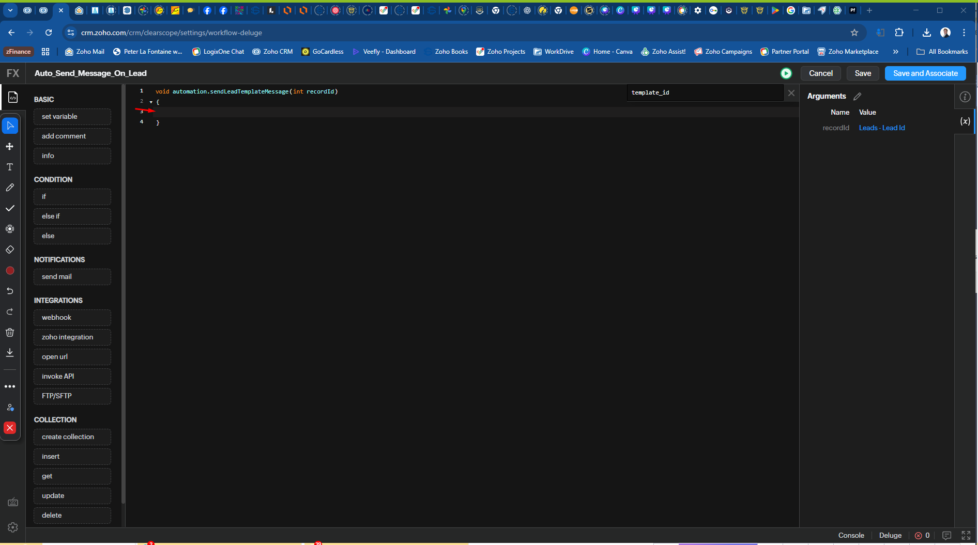Viewport: 978px width, 545px height.
Task: Insert a send mail block
Action: pos(72,277)
